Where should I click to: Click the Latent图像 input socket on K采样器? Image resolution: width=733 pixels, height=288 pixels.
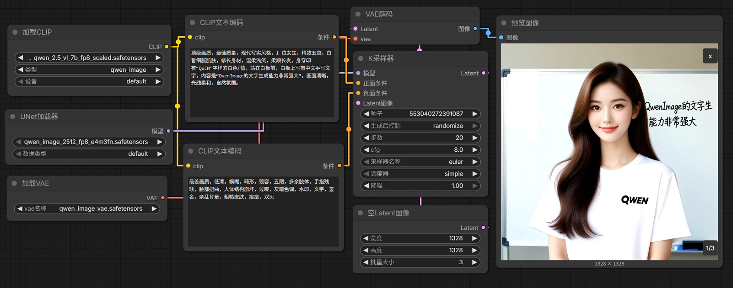[358, 103]
